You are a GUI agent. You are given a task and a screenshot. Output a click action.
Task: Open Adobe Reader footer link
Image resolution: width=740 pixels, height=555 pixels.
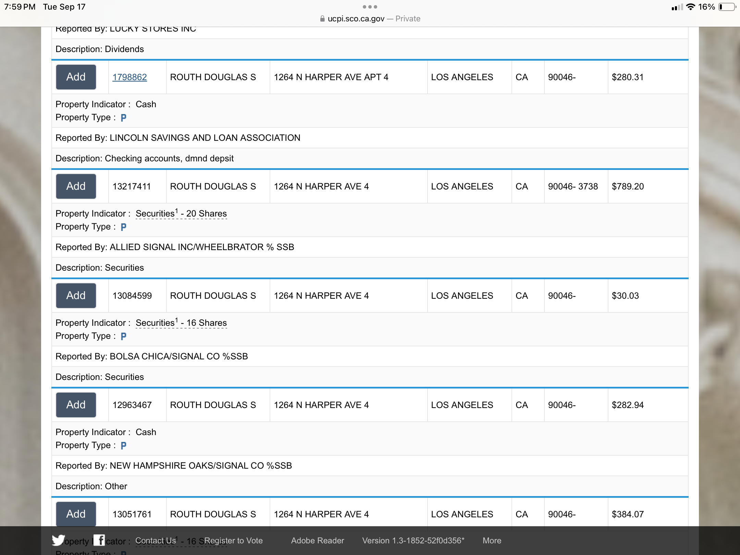click(x=318, y=540)
